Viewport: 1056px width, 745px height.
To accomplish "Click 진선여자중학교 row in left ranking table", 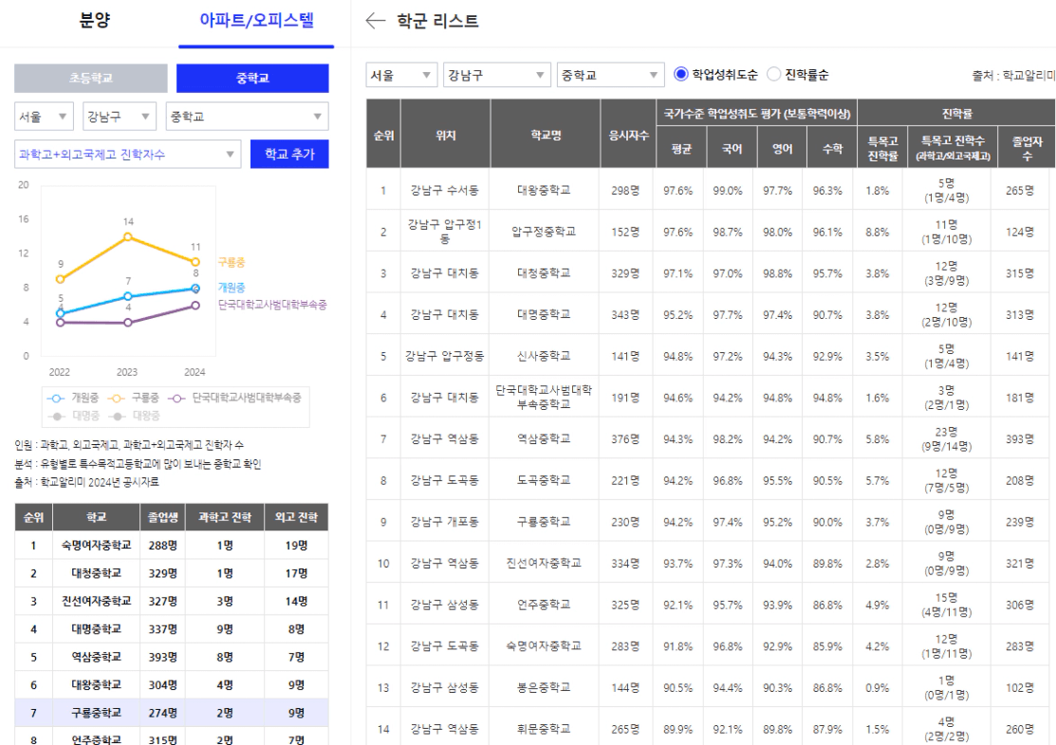I will (x=172, y=601).
